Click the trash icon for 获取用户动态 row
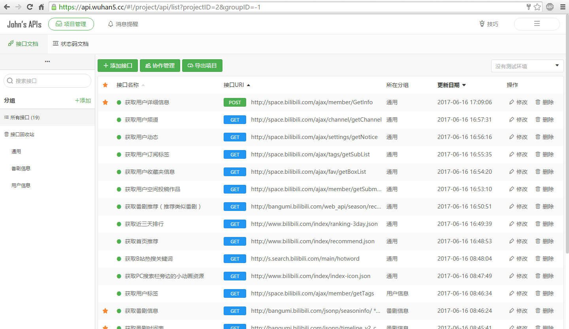Image resolution: width=569 pixels, height=329 pixels. pyautogui.click(x=538, y=137)
